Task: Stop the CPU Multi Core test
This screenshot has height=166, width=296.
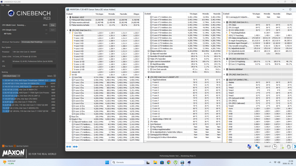Action: (53, 25)
